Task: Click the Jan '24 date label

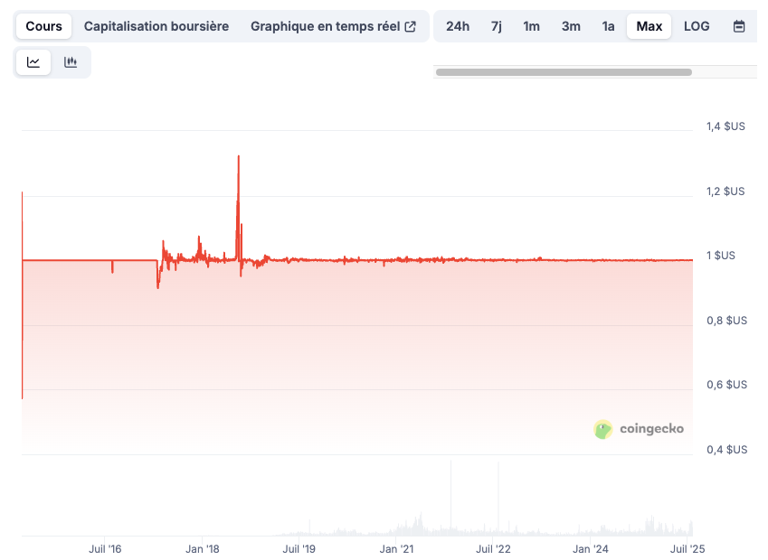Action: pos(591,549)
